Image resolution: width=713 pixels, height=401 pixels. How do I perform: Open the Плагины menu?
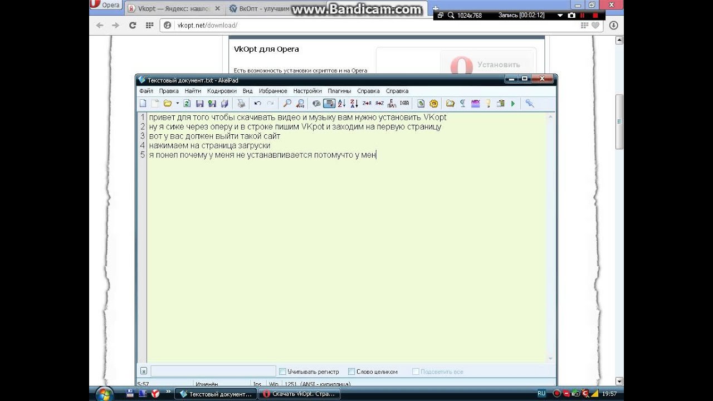[339, 91]
